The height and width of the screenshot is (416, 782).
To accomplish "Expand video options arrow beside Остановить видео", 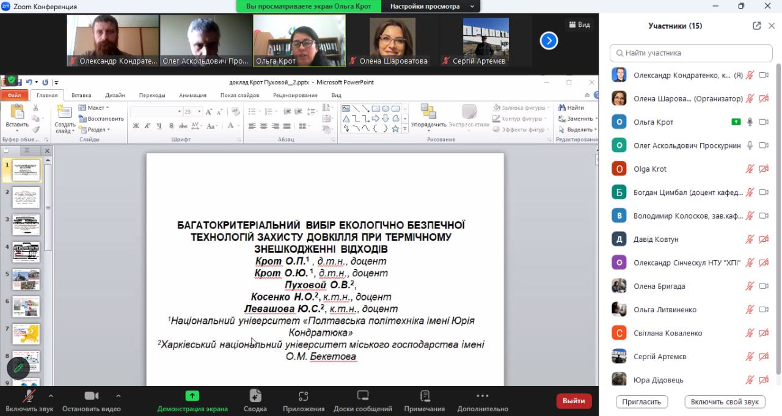I will point(118,395).
